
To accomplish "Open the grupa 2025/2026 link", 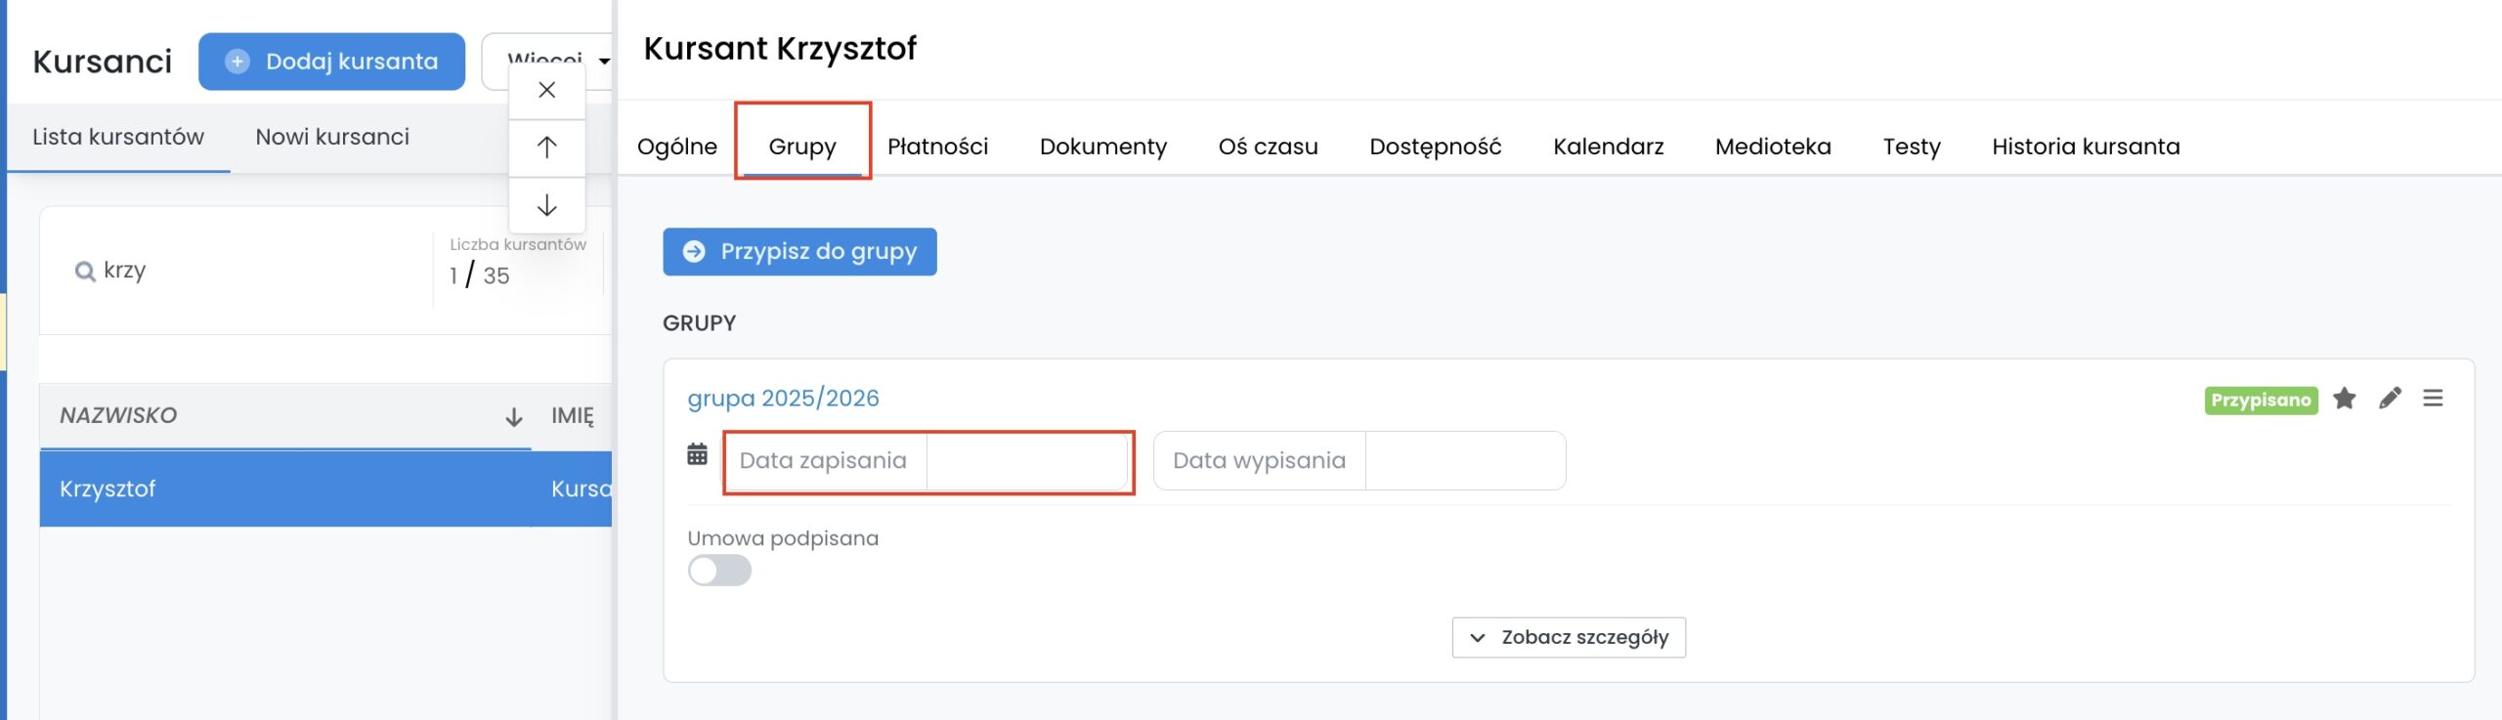I will click(x=783, y=399).
